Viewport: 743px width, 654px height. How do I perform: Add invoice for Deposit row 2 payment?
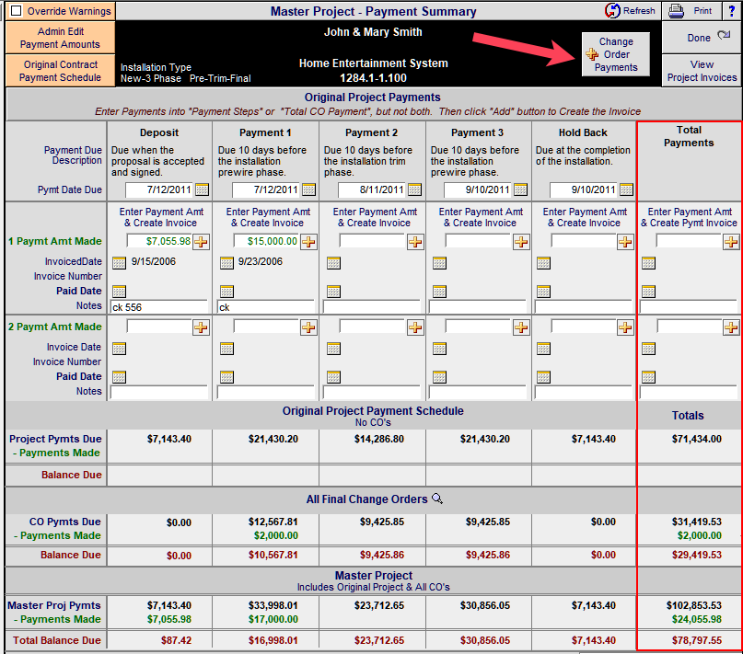pyautogui.click(x=201, y=327)
